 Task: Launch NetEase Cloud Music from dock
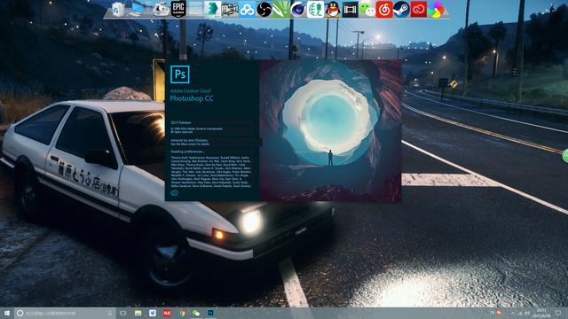click(x=384, y=10)
